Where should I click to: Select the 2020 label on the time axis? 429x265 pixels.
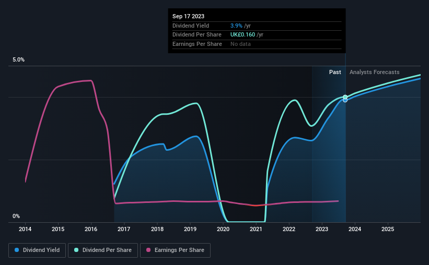click(223, 229)
